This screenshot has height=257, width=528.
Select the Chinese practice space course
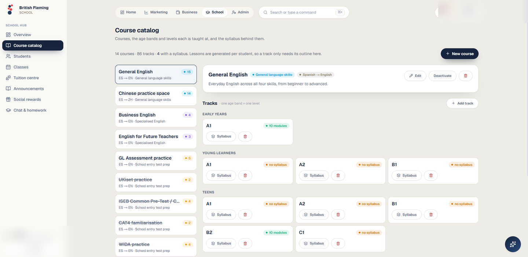(x=156, y=96)
